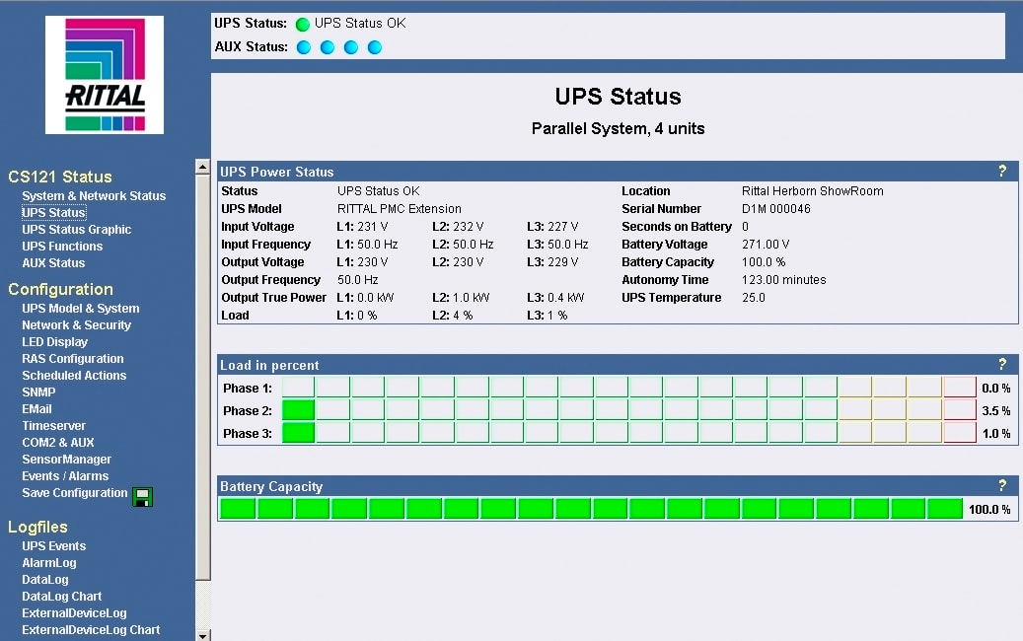Open UPS Status Graphic page

click(x=76, y=230)
